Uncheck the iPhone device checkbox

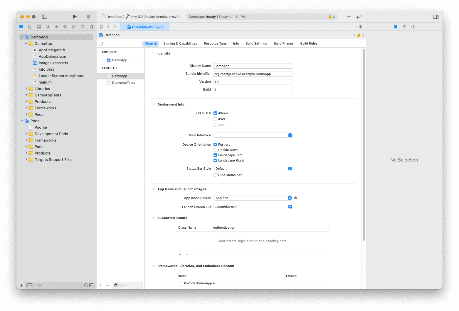click(x=215, y=113)
